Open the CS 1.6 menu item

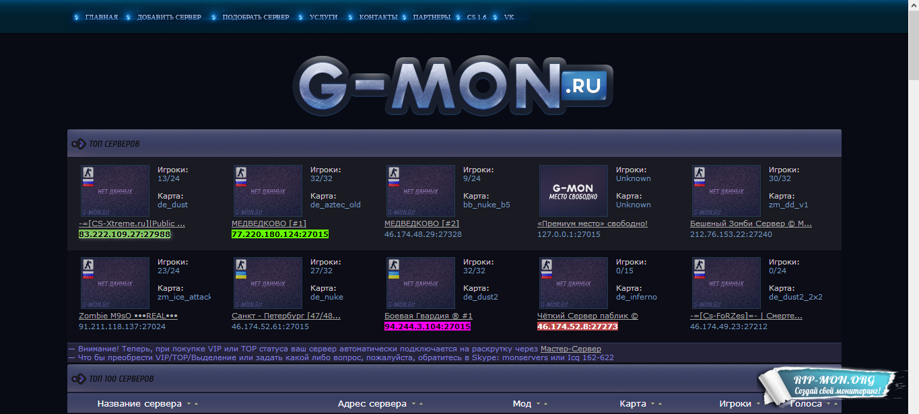(x=477, y=18)
